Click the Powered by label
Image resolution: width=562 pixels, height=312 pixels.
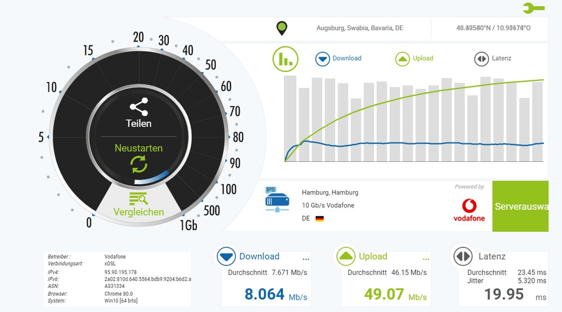point(469,187)
